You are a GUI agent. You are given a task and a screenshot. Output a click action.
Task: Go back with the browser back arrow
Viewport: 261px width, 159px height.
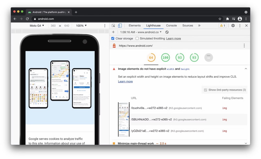[15, 19]
